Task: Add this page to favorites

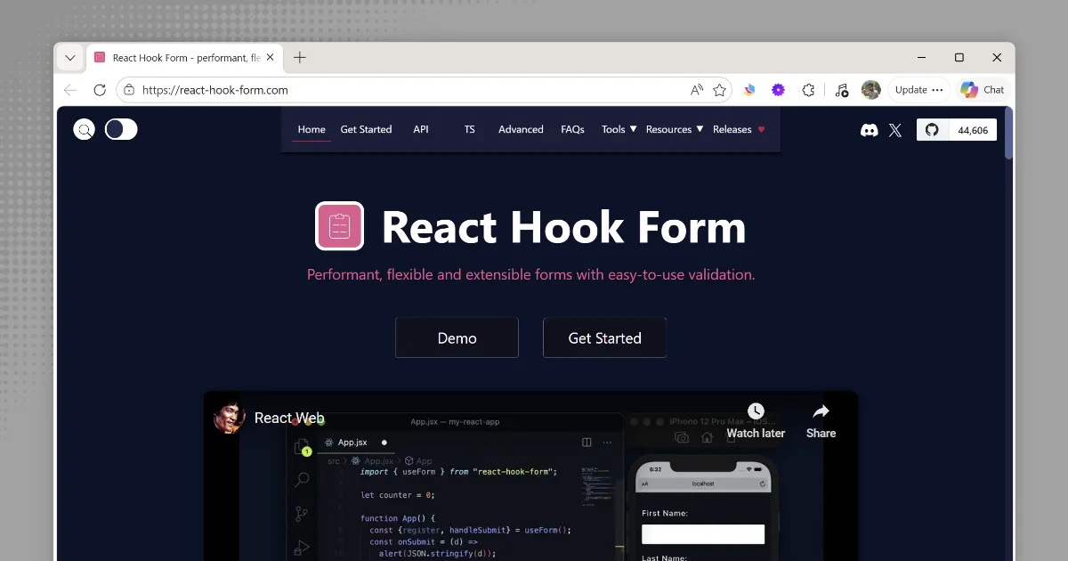Action: (x=720, y=89)
